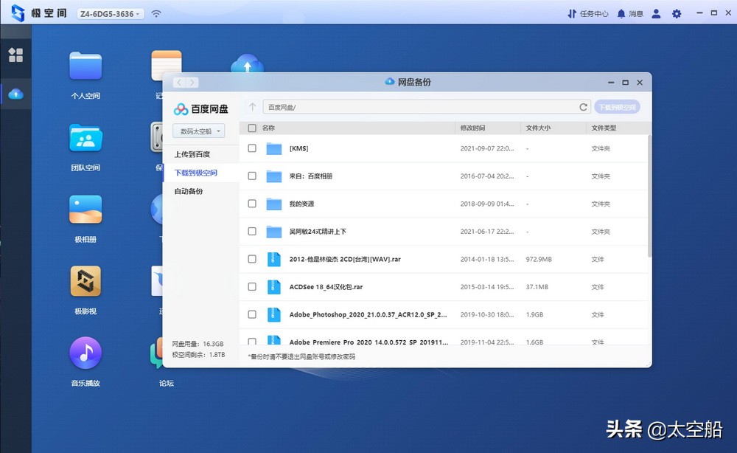
Task: Maximize the 网盘备份 window
Action: 625,83
